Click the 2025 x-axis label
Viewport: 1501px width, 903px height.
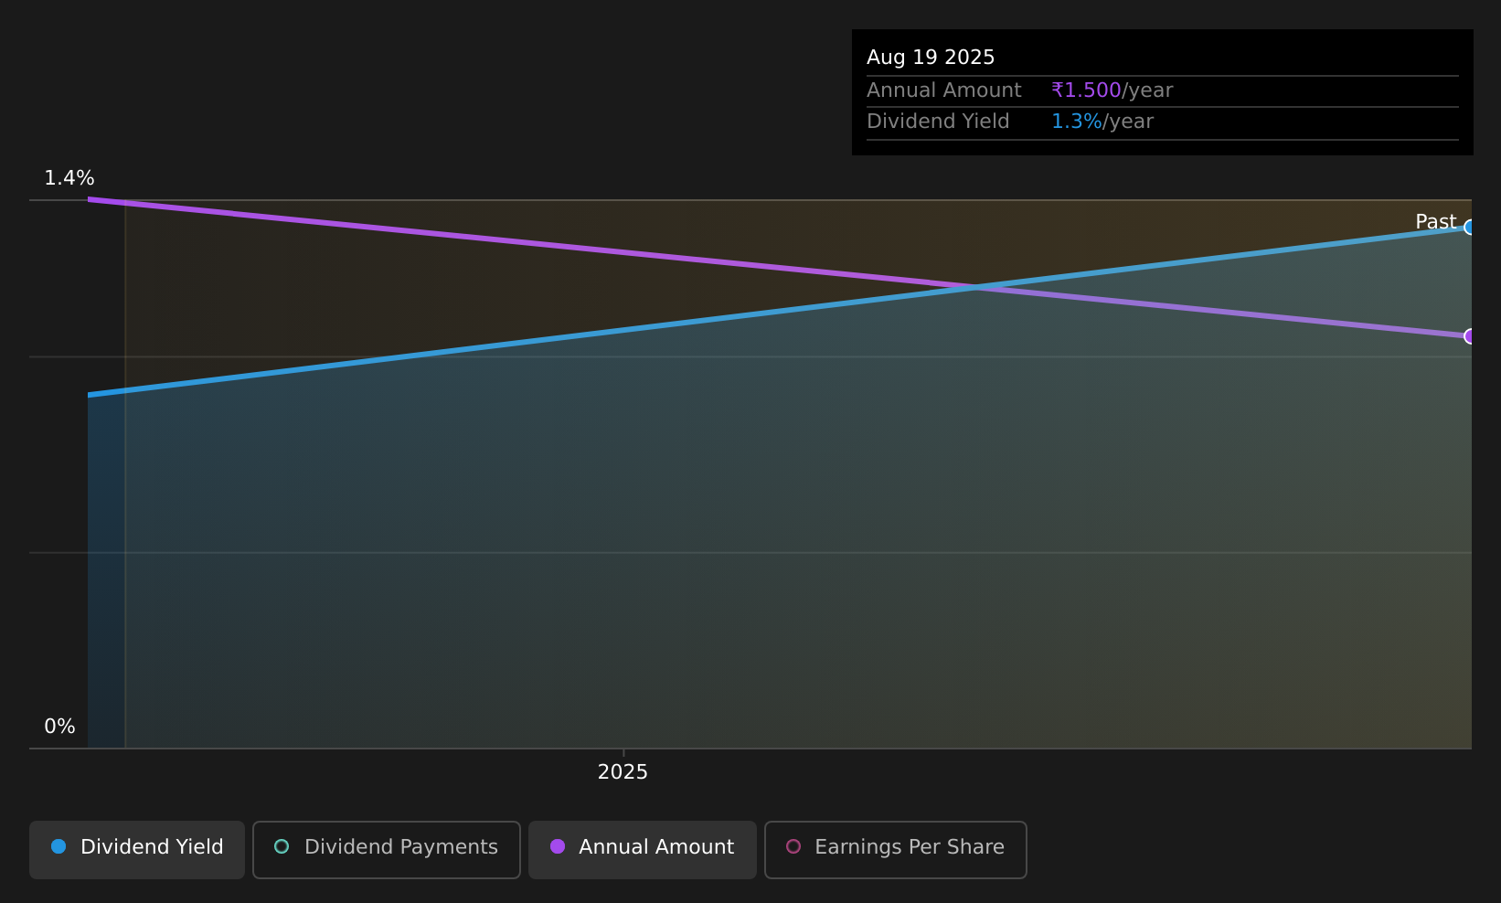pyautogui.click(x=623, y=772)
